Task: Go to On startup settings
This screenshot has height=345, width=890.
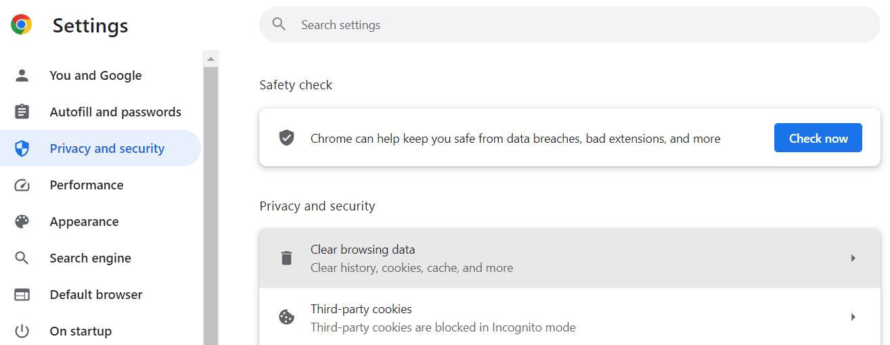Action: pyautogui.click(x=81, y=331)
